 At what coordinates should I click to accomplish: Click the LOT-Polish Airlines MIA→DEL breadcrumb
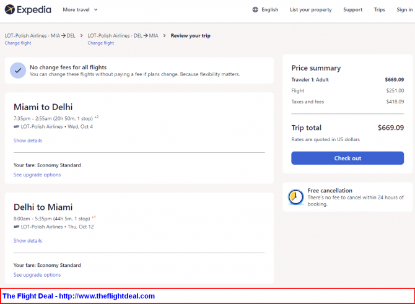click(40, 36)
